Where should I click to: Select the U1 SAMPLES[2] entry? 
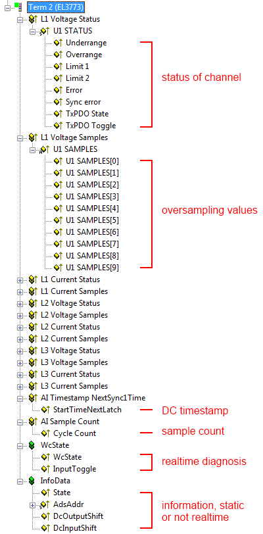point(92,185)
